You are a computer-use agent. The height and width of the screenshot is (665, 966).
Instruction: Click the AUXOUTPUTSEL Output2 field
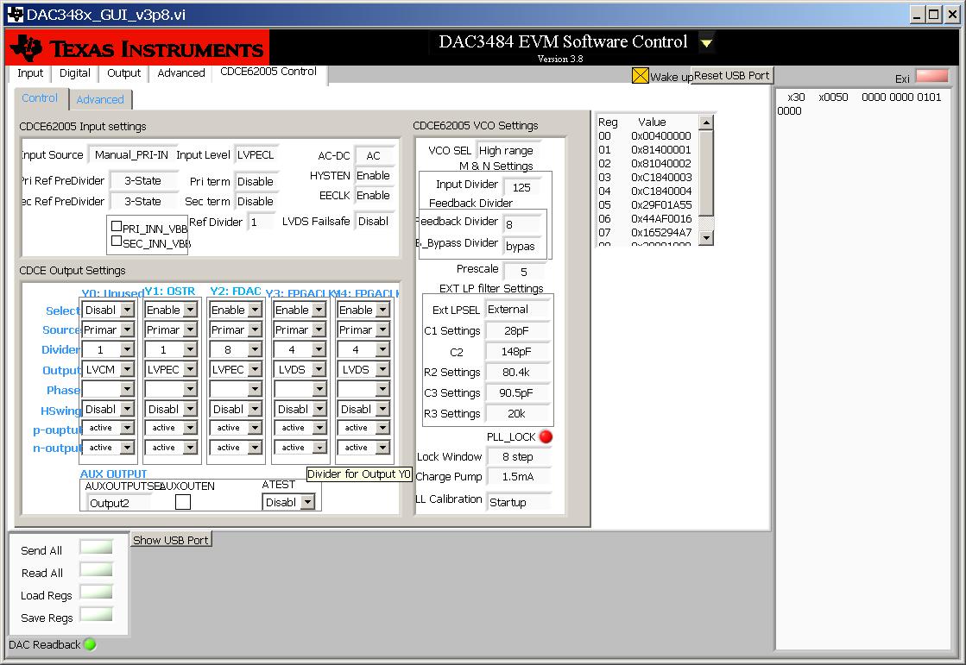tap(118, 503)
